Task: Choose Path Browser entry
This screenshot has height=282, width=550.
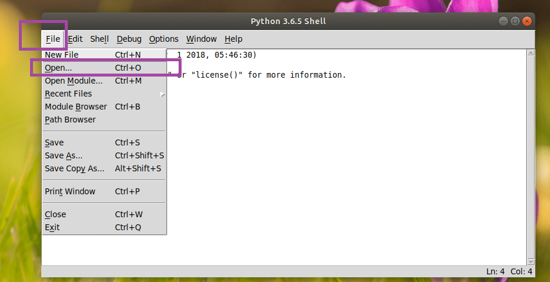Action: point(104,120)
